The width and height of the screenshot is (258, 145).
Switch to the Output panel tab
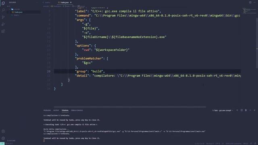(56, 110)
